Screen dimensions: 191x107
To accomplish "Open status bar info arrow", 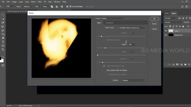I will click(39, 106).
